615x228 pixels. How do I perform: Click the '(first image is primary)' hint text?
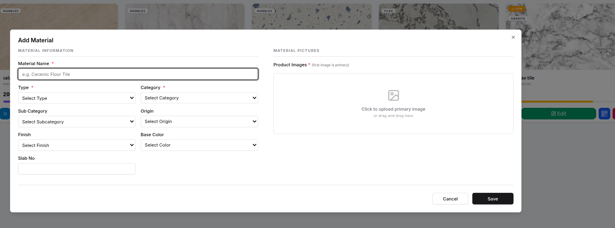click(330, 65)
